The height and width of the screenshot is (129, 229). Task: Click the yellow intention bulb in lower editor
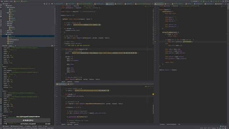point(153,94)
